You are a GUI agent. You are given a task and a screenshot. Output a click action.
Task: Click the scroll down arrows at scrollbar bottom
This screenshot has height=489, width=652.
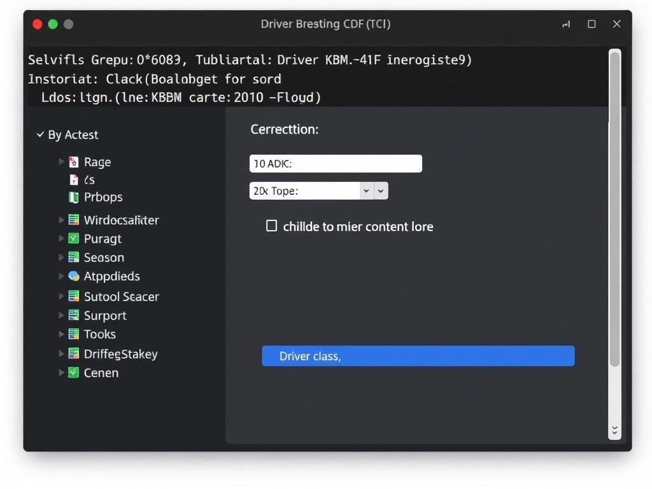coord(614,430)
